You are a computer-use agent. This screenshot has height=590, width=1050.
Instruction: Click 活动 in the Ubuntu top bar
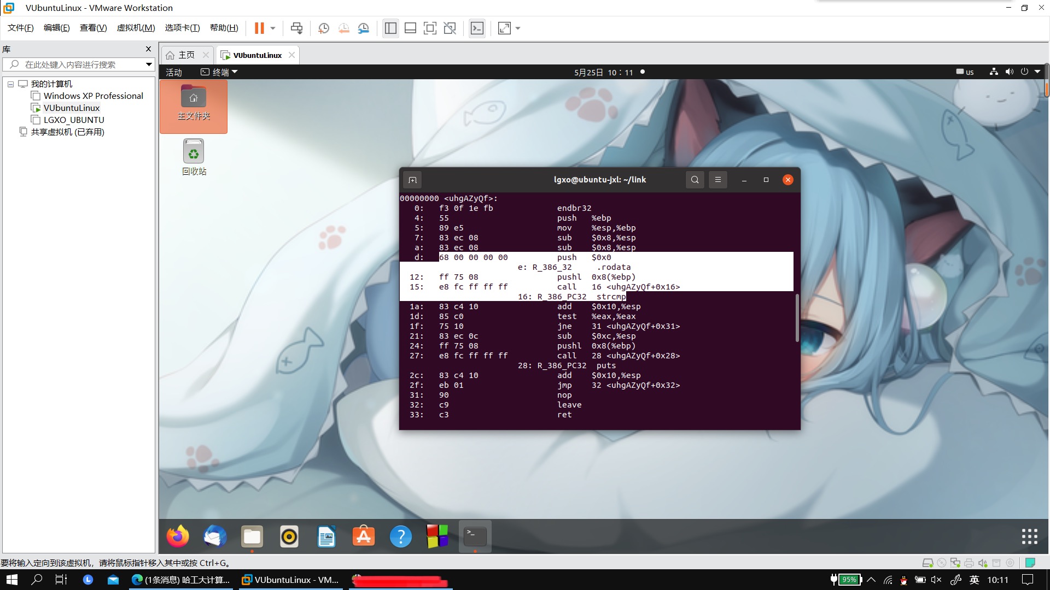tap(174, 72)
